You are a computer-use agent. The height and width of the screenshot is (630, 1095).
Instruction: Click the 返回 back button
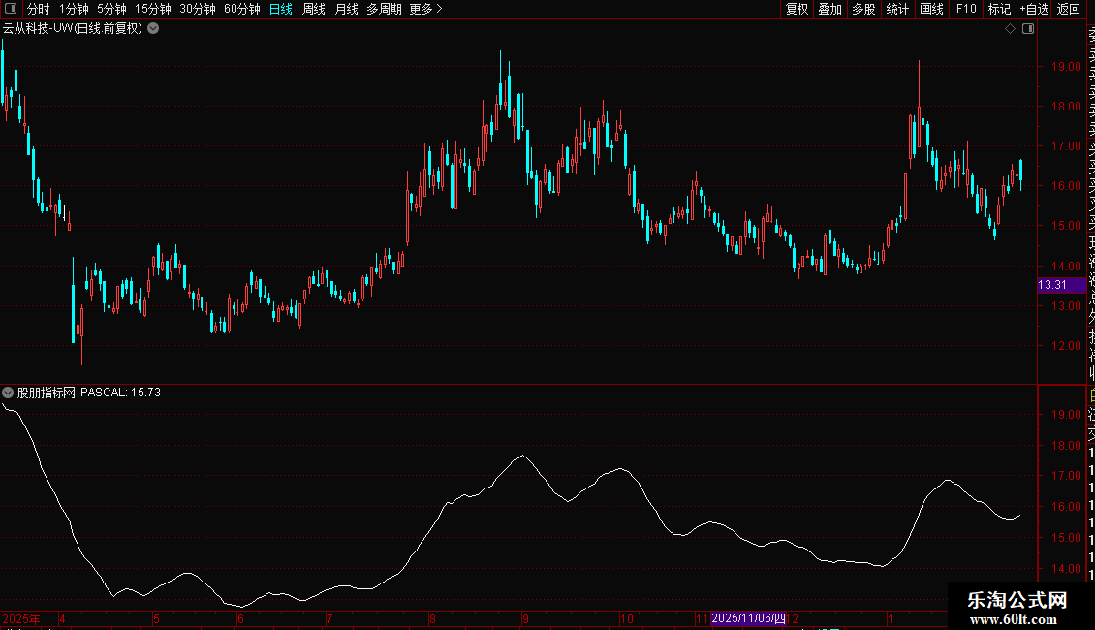point(1069,9)
